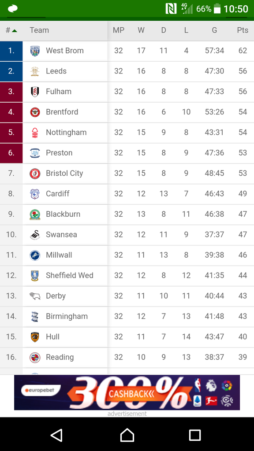This screenshot has height=451, width=254.
Task: Tap the Leeds club crest
Action: [x=35, y=71]
